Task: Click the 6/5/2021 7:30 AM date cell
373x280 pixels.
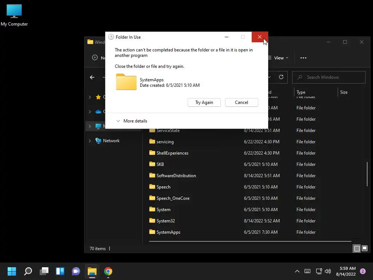Action: (260, 232)
